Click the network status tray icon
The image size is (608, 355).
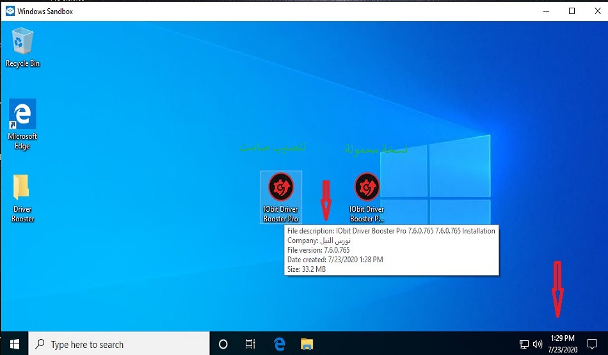click(x=524, y=345)
